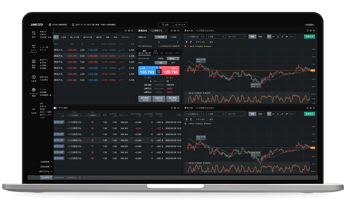This screenshot has height=202, width=347.
Task: Click the 入出金 deposit sidebar icon
Action: point(33,77)
